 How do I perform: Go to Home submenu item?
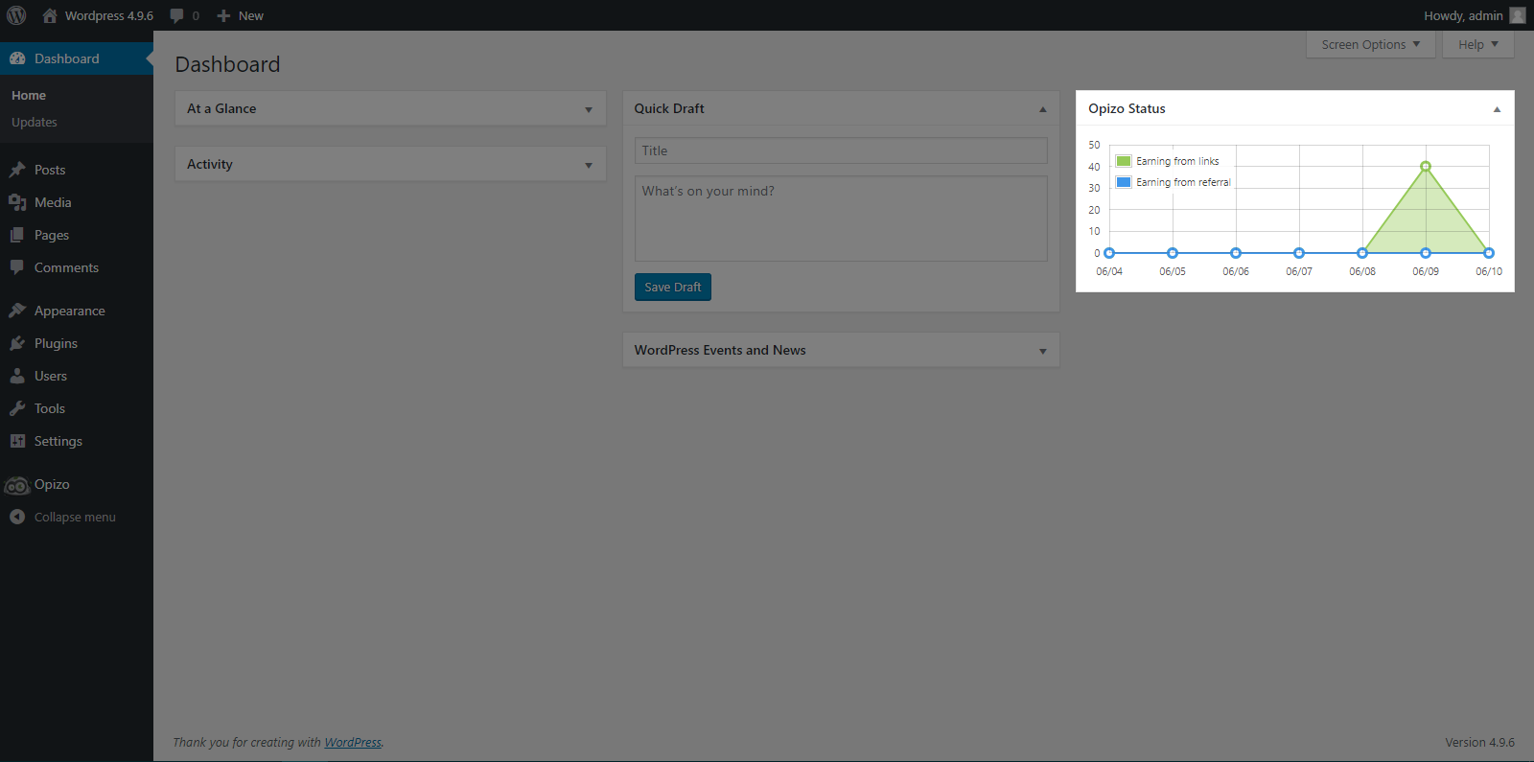pos(29,95)
